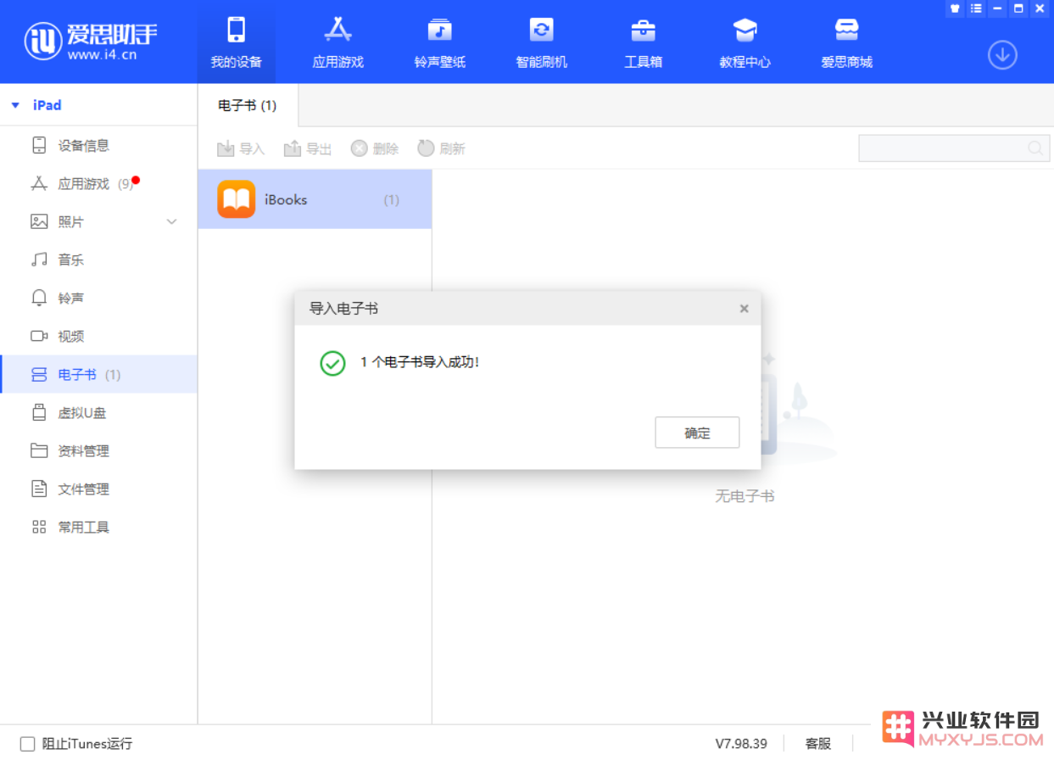The width and height of the screenshot is (1054, 760).
Task: Click version text V7.98.39
Action: coord(741,744)
